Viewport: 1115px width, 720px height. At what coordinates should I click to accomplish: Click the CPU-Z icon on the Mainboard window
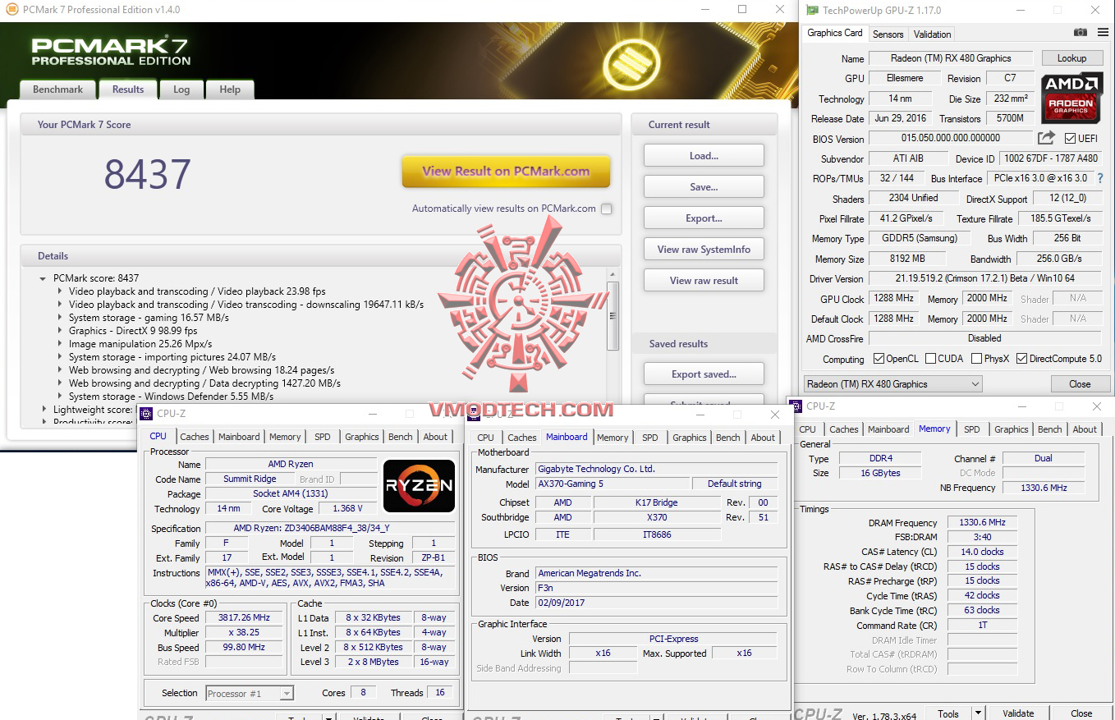click(x=473, y=415)
